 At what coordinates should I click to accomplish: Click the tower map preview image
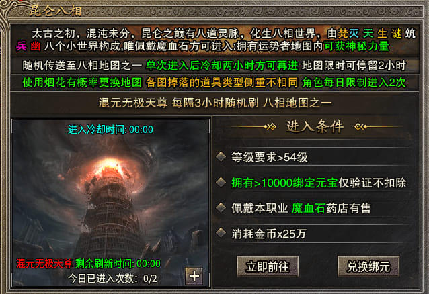click(x=110, y=203)
